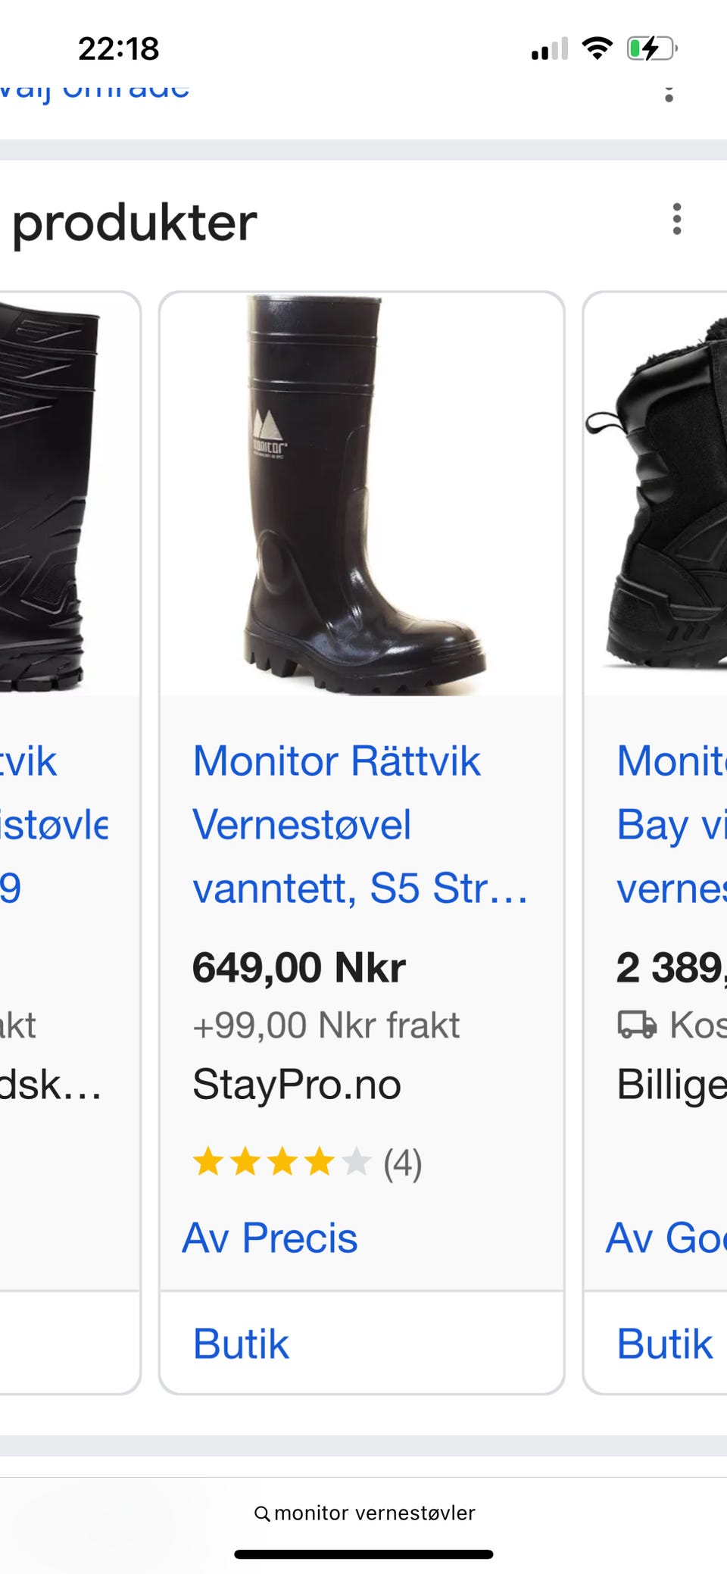Tap the battery charging icon in status bar
727x1574 pixels.
tap(651, 49)
